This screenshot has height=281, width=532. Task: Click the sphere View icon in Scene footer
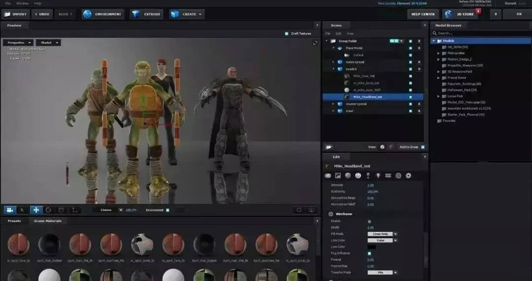click(x=382, y=147)
